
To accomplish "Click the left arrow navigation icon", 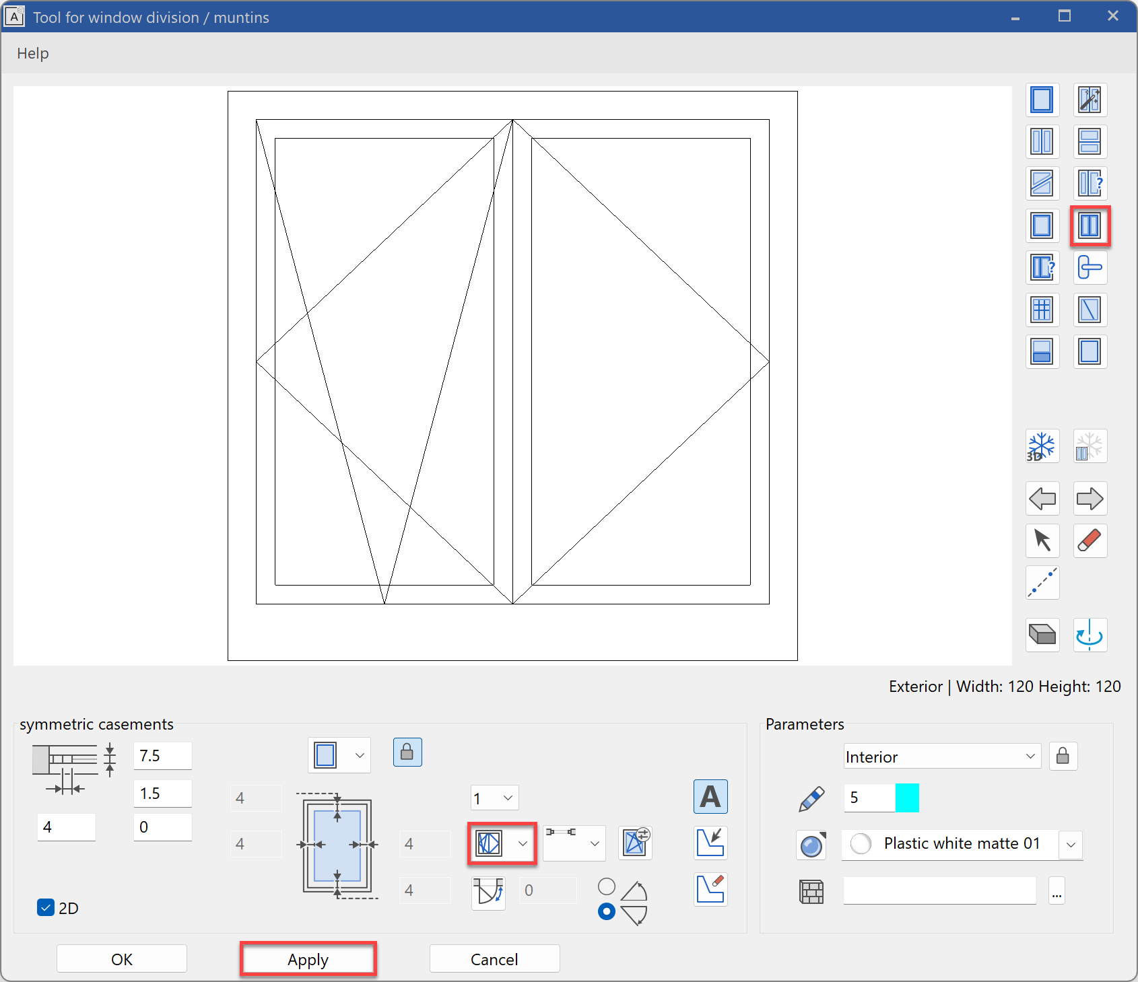I will pos(1042,499).
